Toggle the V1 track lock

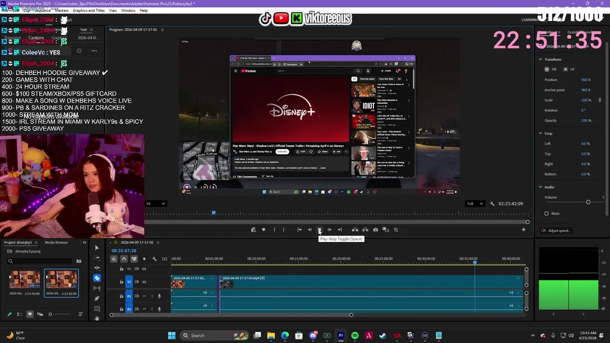122,282
